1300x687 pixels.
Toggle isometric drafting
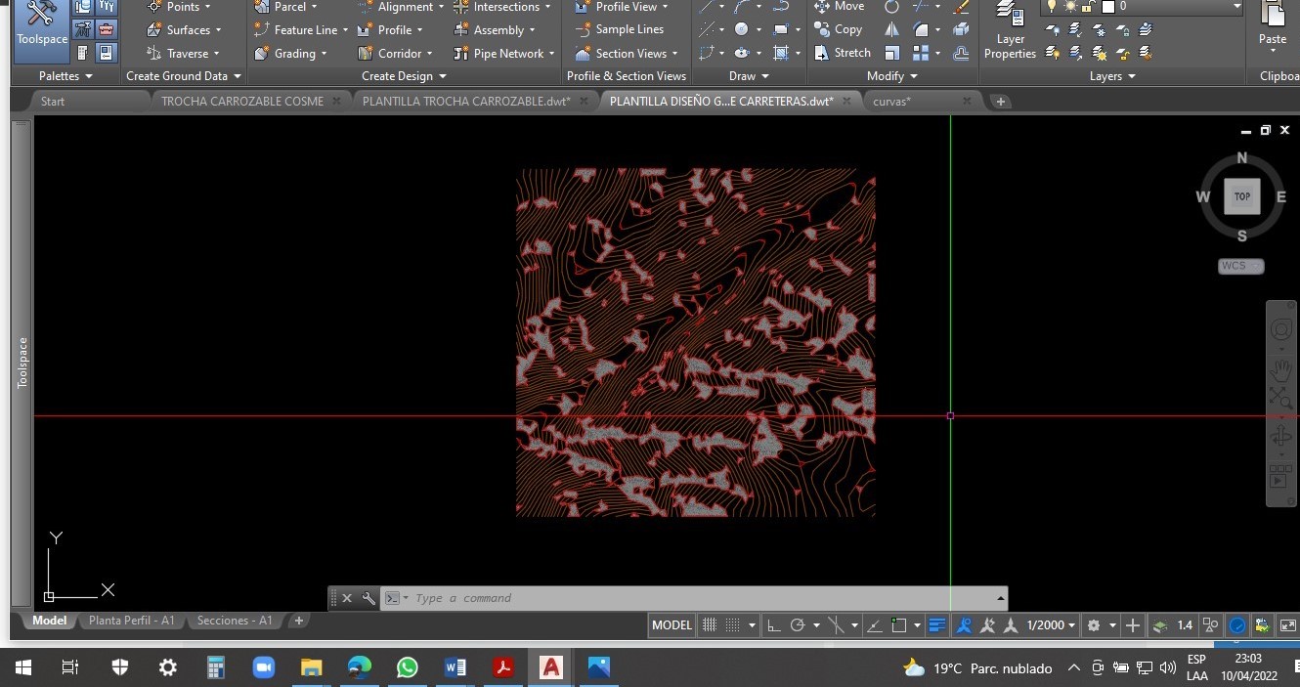[x=836, y=625]
